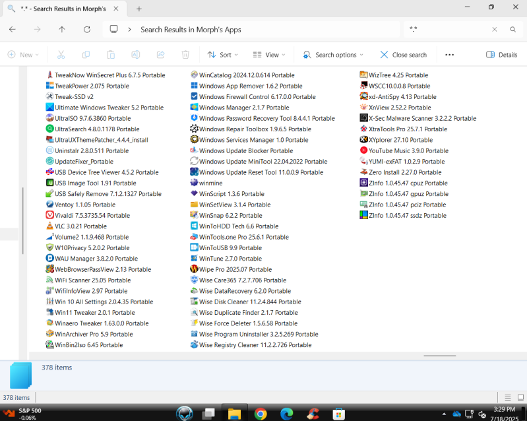Toggle the Details pane button
The height and width of the screenshot is (421, 527).
[x=501, y=55]
